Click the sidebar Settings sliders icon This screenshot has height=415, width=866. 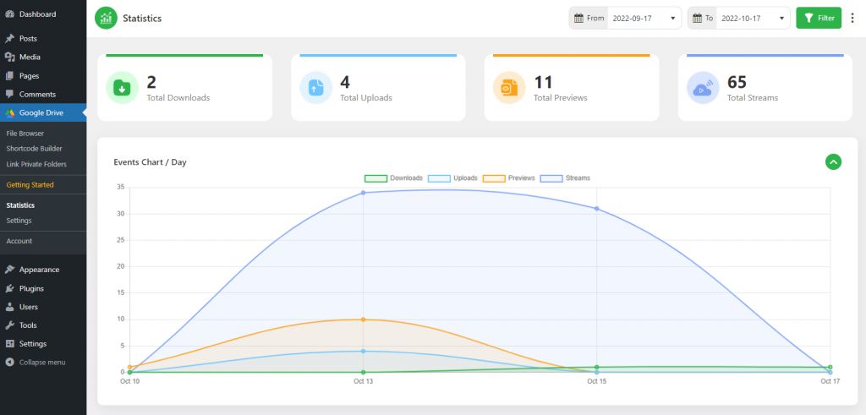[x=9, y=344]
